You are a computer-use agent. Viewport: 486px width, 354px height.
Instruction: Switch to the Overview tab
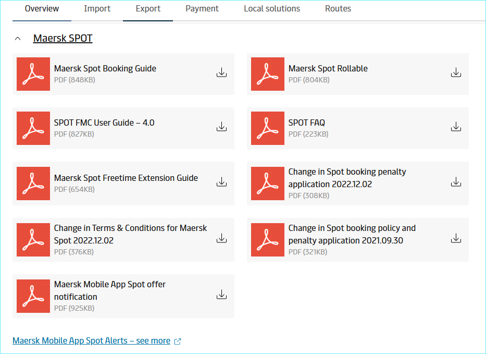(x=42, y=9)
